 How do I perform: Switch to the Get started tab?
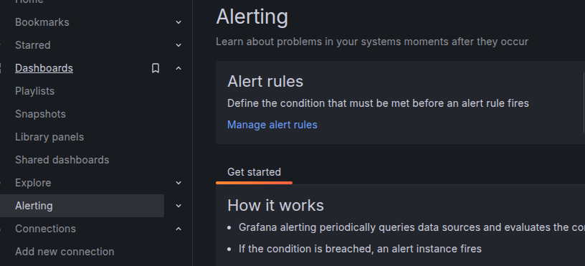coord(254,172)
